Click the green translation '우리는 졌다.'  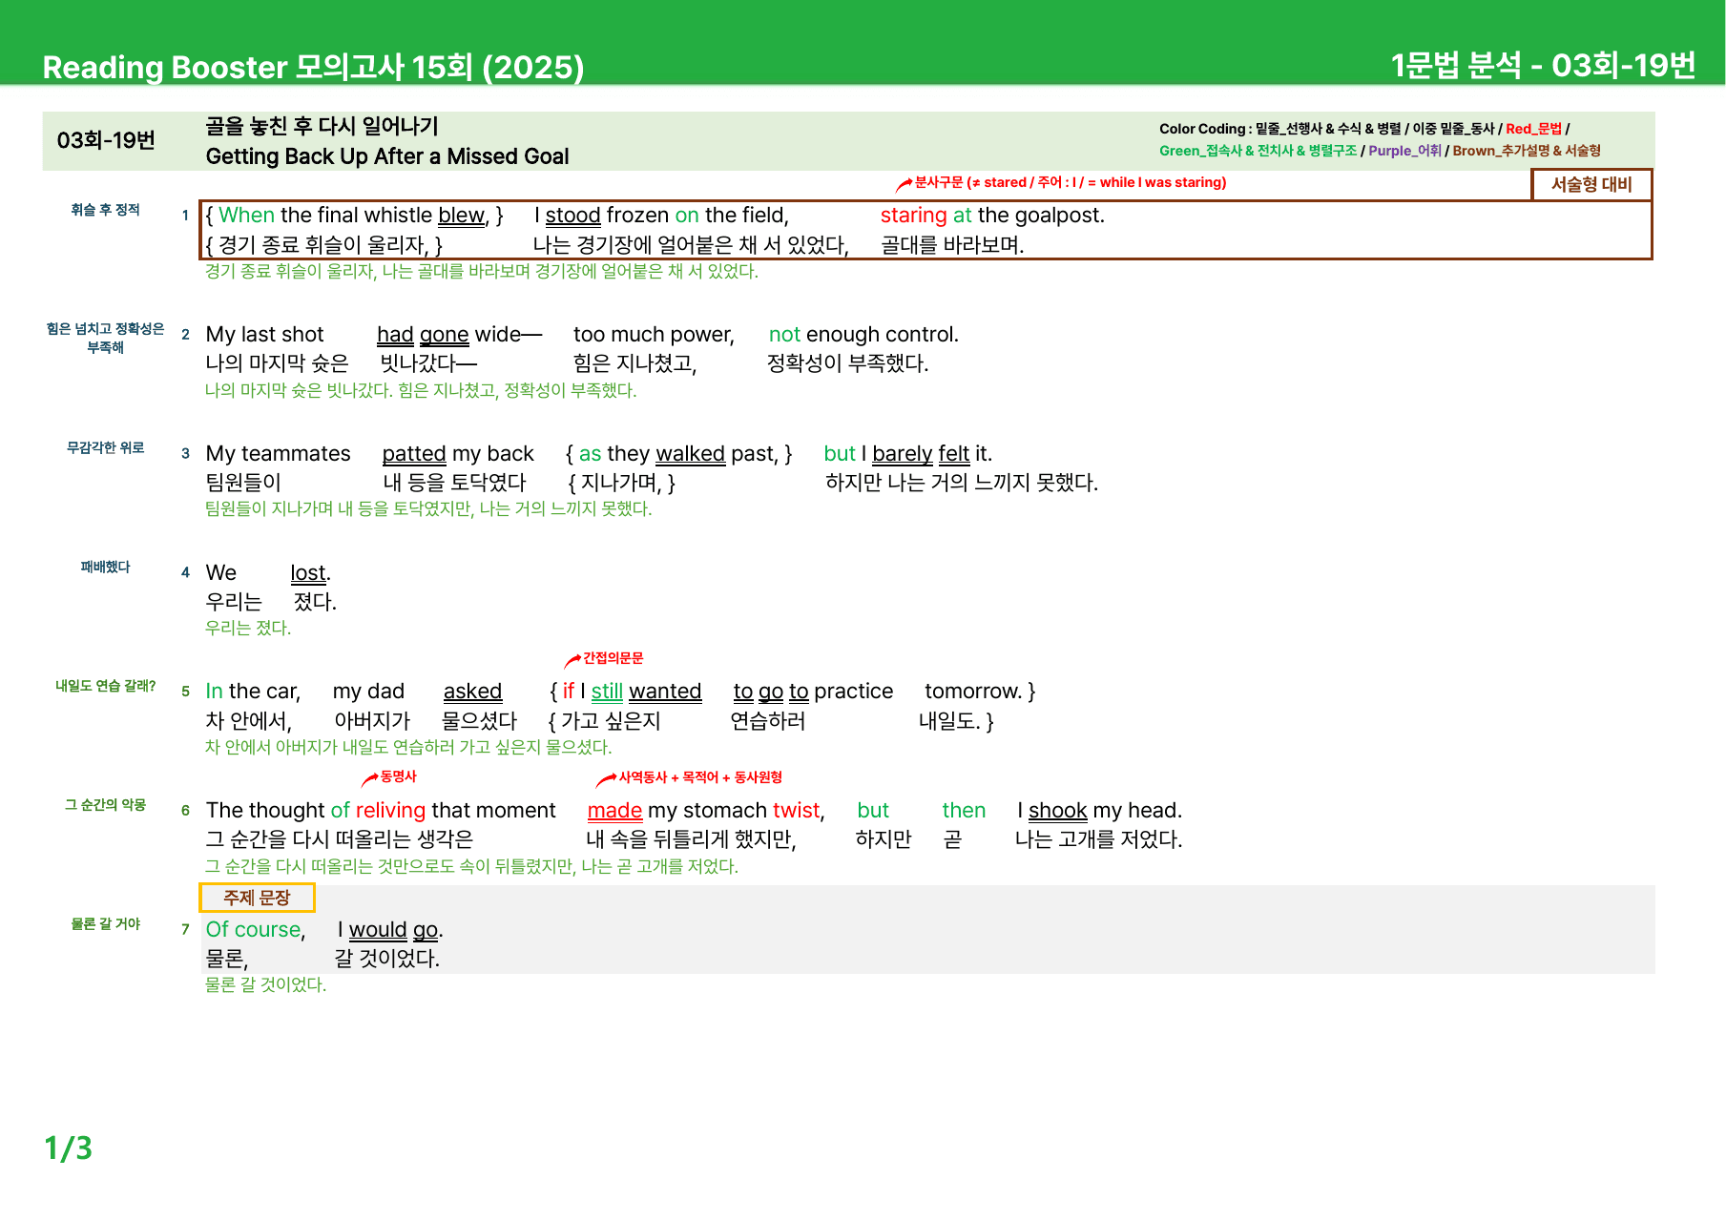pyautogui.click(x=248, y=628)
